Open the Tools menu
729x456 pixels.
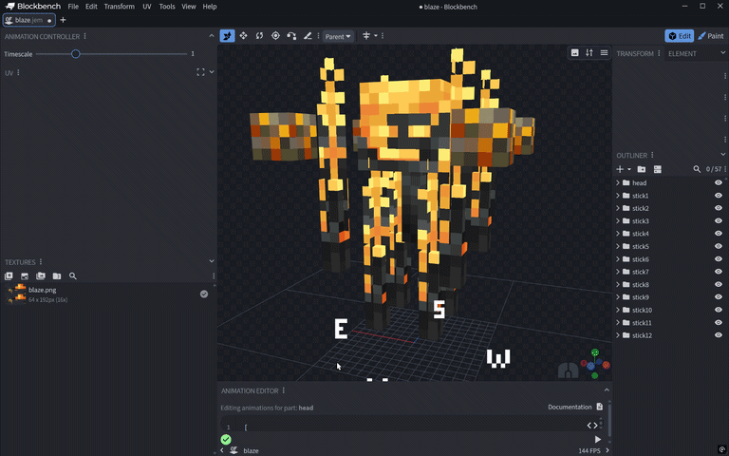(x=167, y=7)
